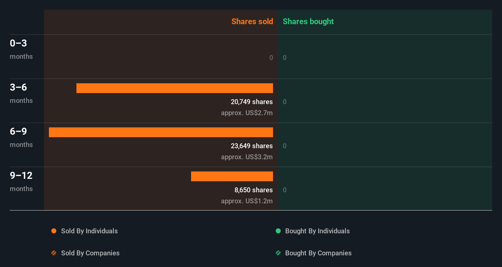Screen dimensions: 502x267
Task: Click the striped Bought By Companies legend icon
Action: point(278,253)
